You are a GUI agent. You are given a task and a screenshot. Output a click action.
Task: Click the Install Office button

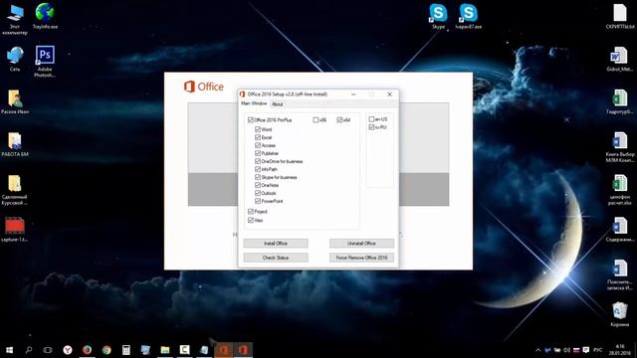pos(276,243)
